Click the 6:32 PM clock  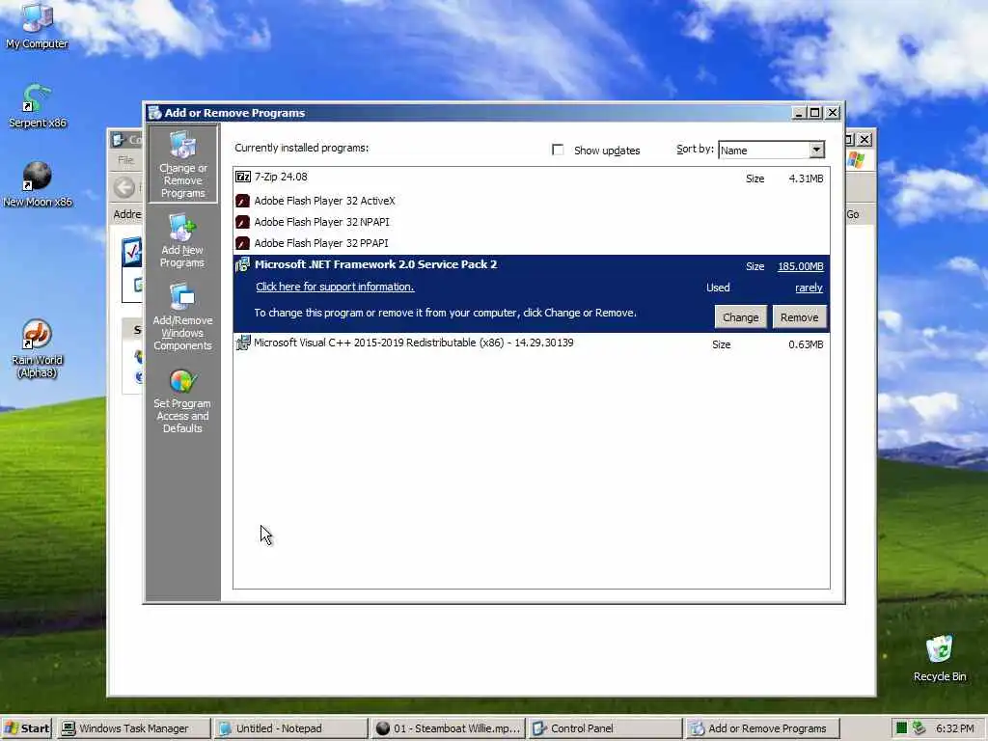click(954, 728)
